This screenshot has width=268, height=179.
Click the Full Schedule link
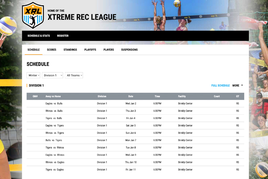point(220,85)
